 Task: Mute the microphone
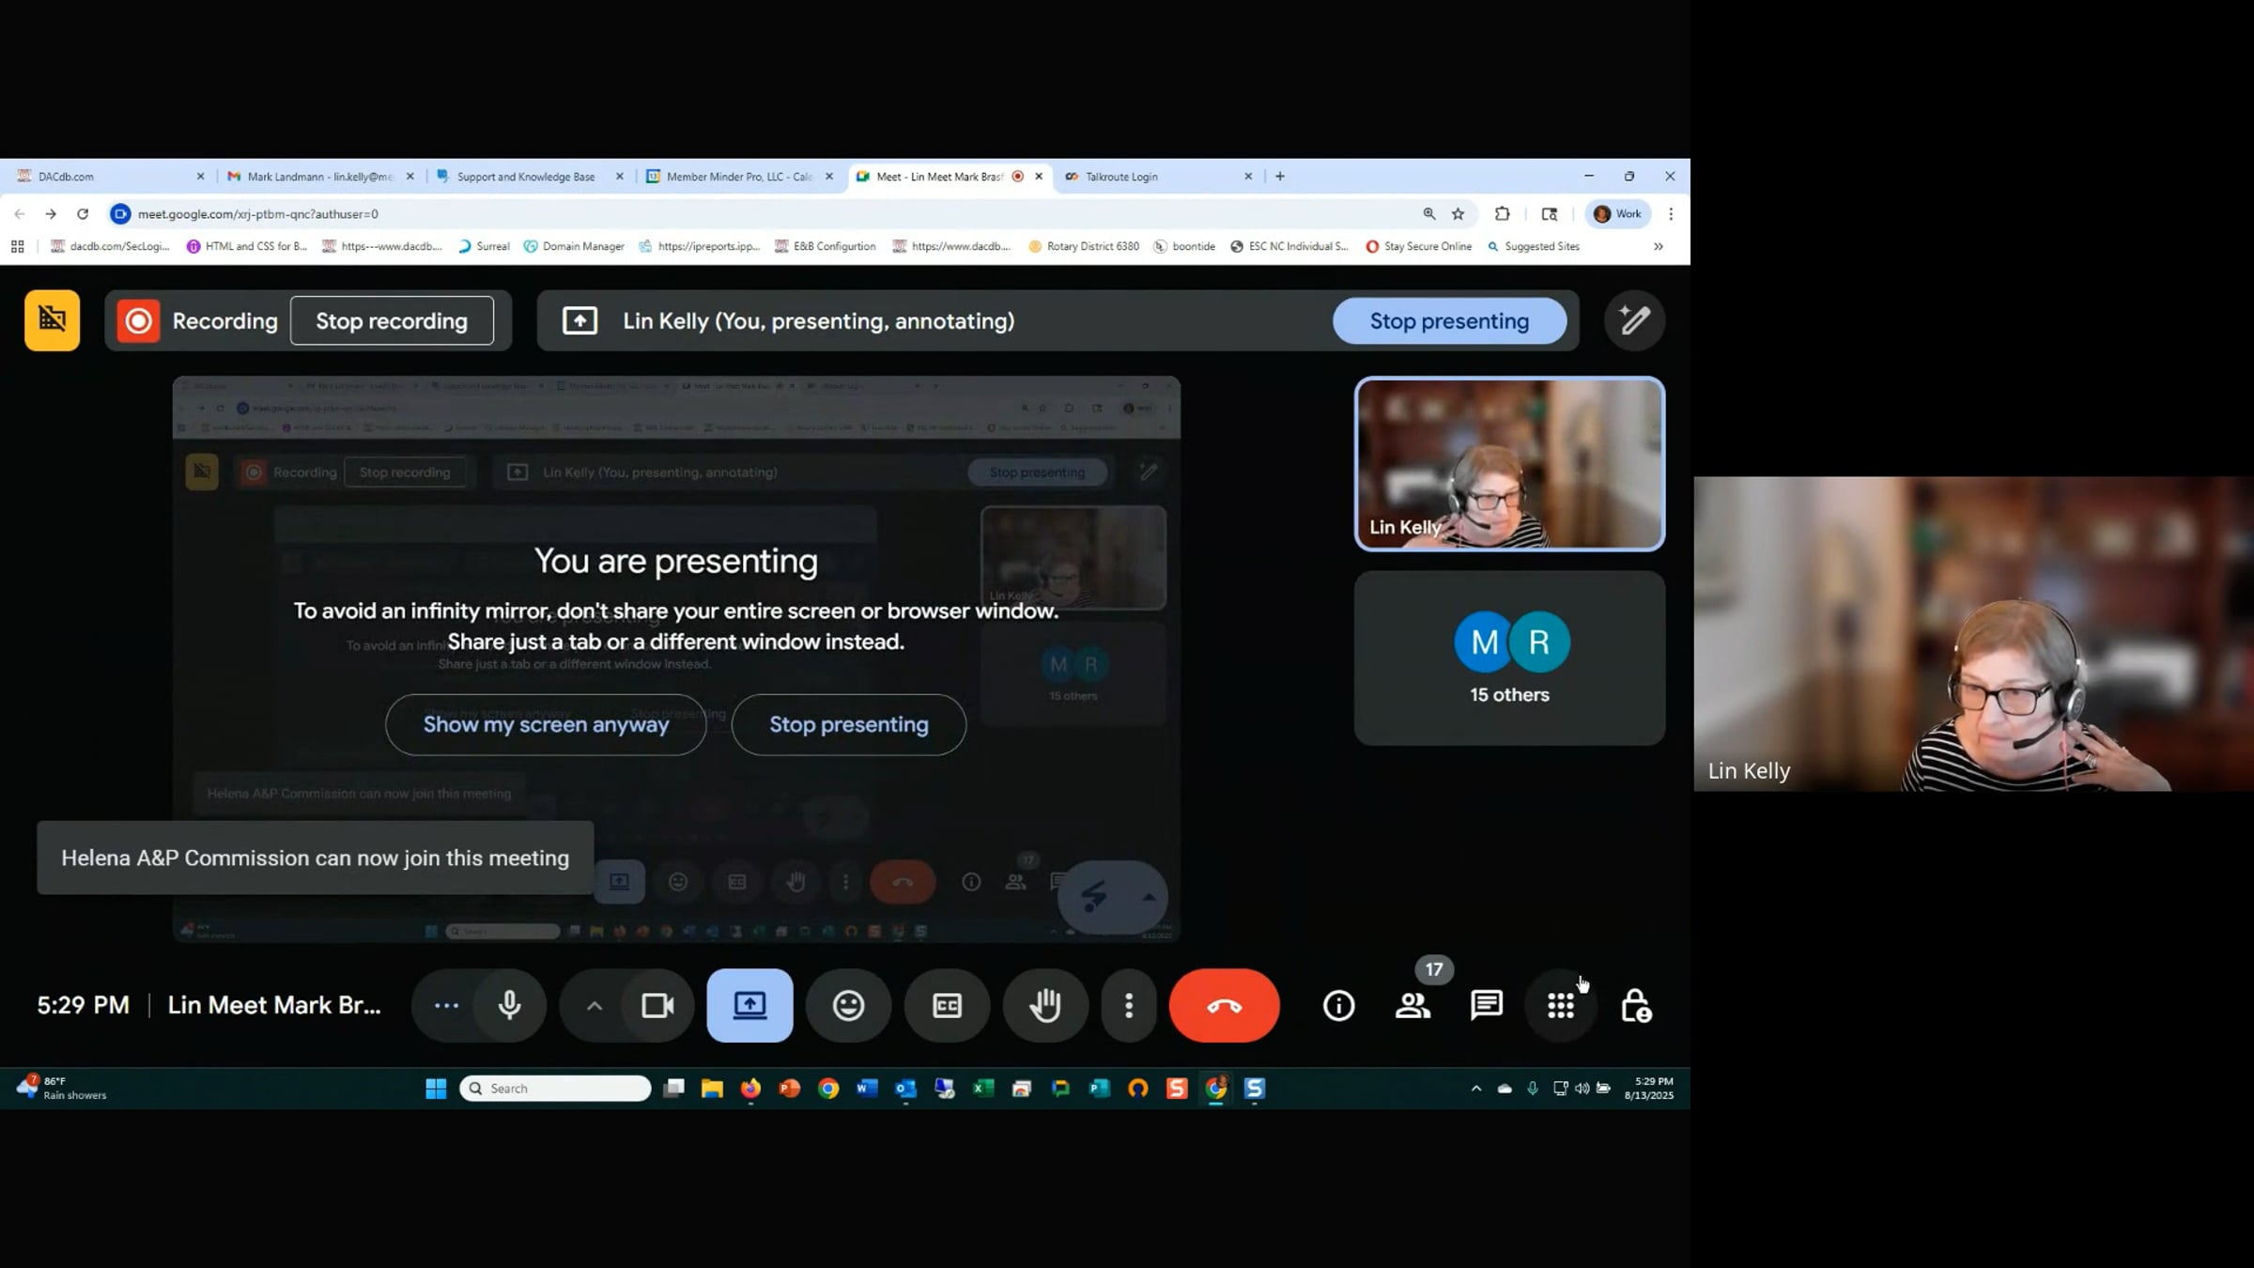coord(510,1005)
